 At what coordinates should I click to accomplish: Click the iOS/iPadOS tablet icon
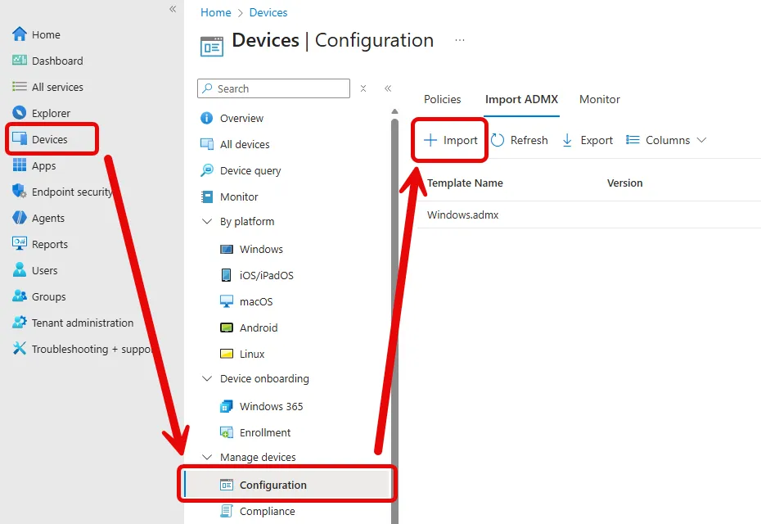[226, 275]
